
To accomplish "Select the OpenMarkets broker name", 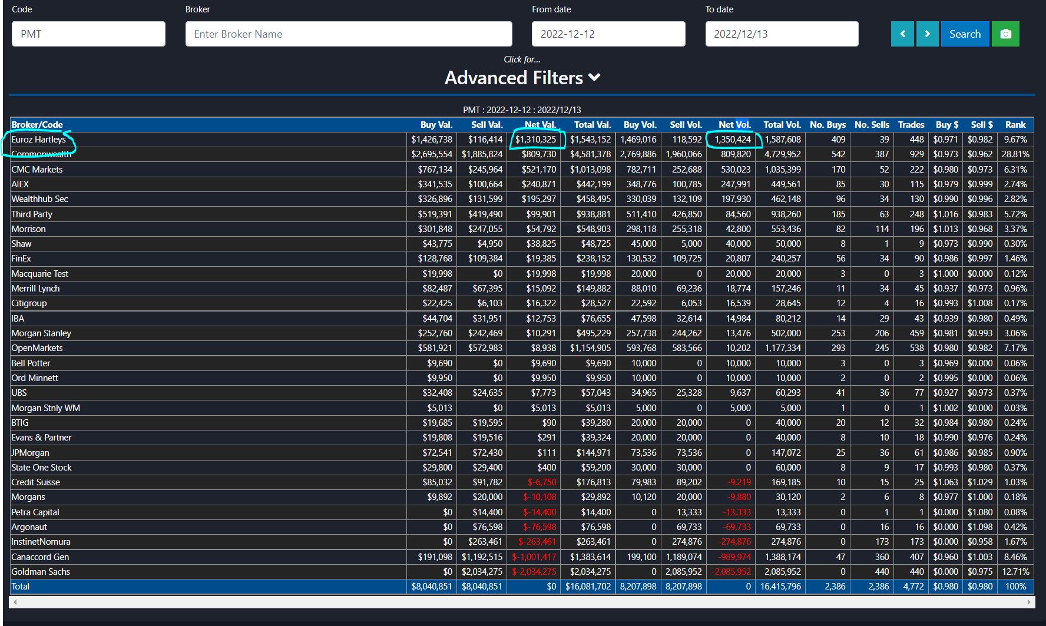I will pyautogui.click(x=37, y=348).
